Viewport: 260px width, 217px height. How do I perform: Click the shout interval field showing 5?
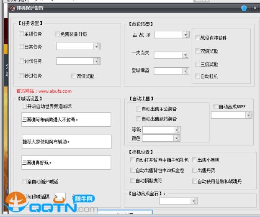click(60, 197)
